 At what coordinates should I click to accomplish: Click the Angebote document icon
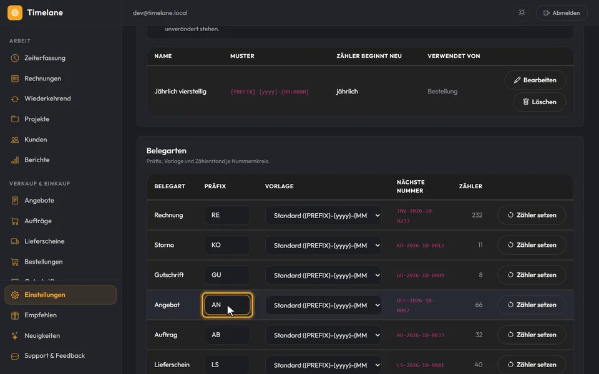[x=15, y=200]
